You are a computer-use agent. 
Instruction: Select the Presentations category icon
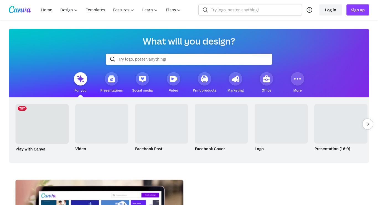pyautogui.click(x=112, y=79)
